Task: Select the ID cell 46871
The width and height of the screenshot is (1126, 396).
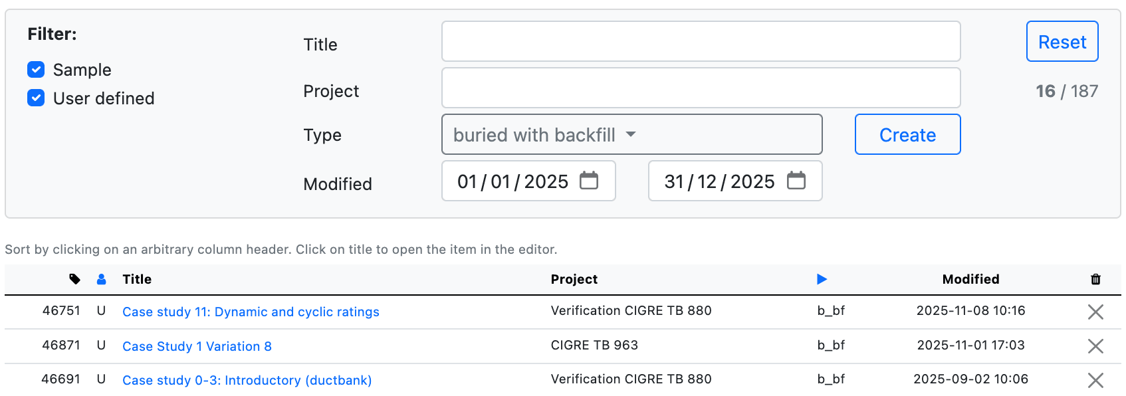Action: pyautogui.click(x=61, y=345)
